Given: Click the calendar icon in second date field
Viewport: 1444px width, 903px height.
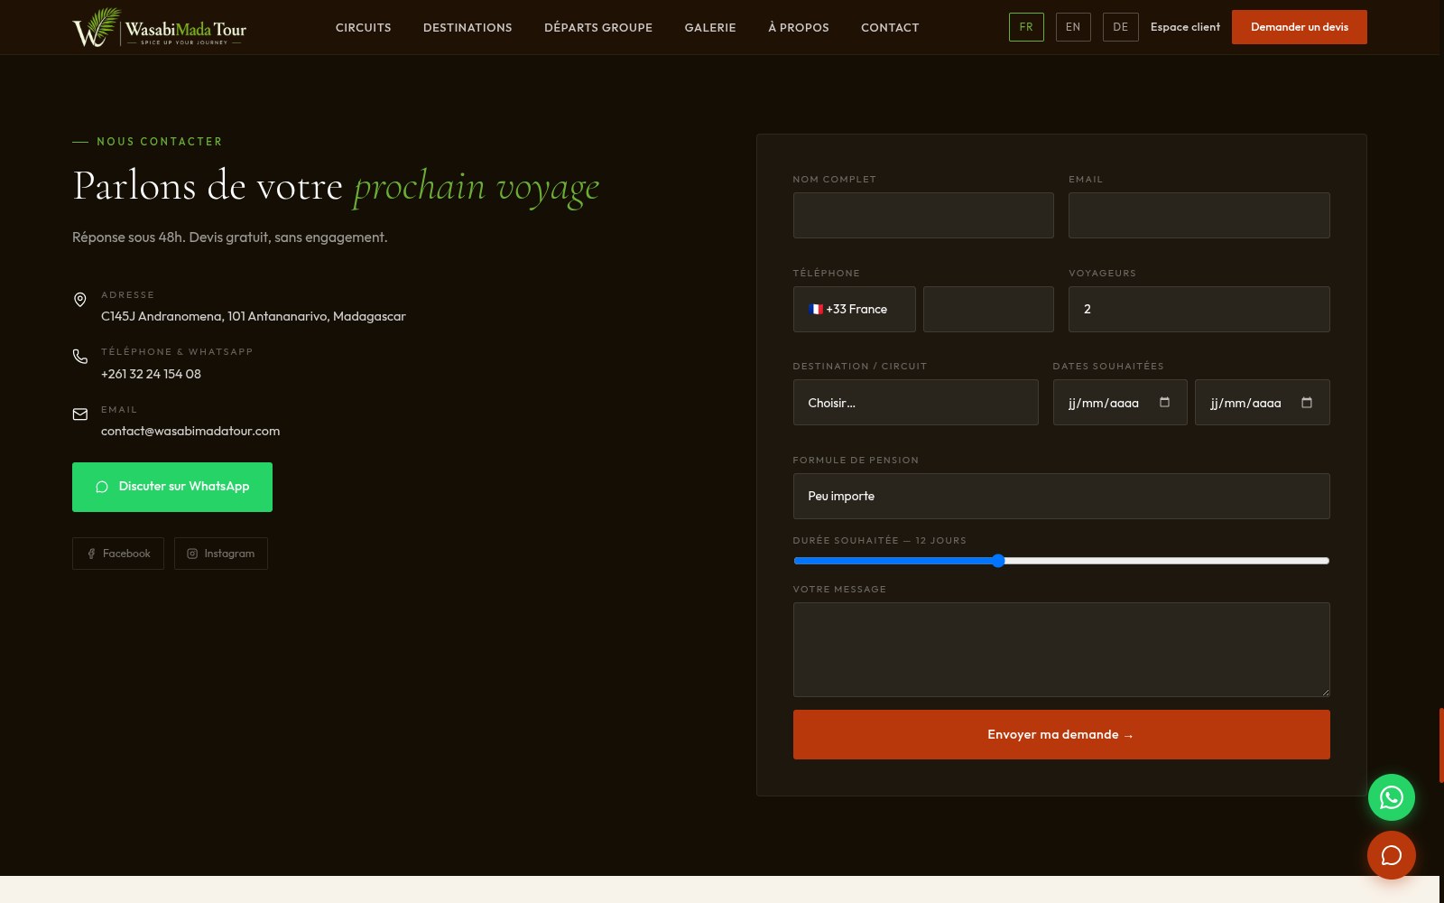Looking at the screenshot, I should pos(1307,403).
